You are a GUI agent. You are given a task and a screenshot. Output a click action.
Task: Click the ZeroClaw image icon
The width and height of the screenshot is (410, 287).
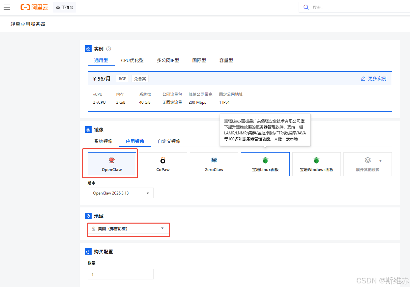point(214,161)
